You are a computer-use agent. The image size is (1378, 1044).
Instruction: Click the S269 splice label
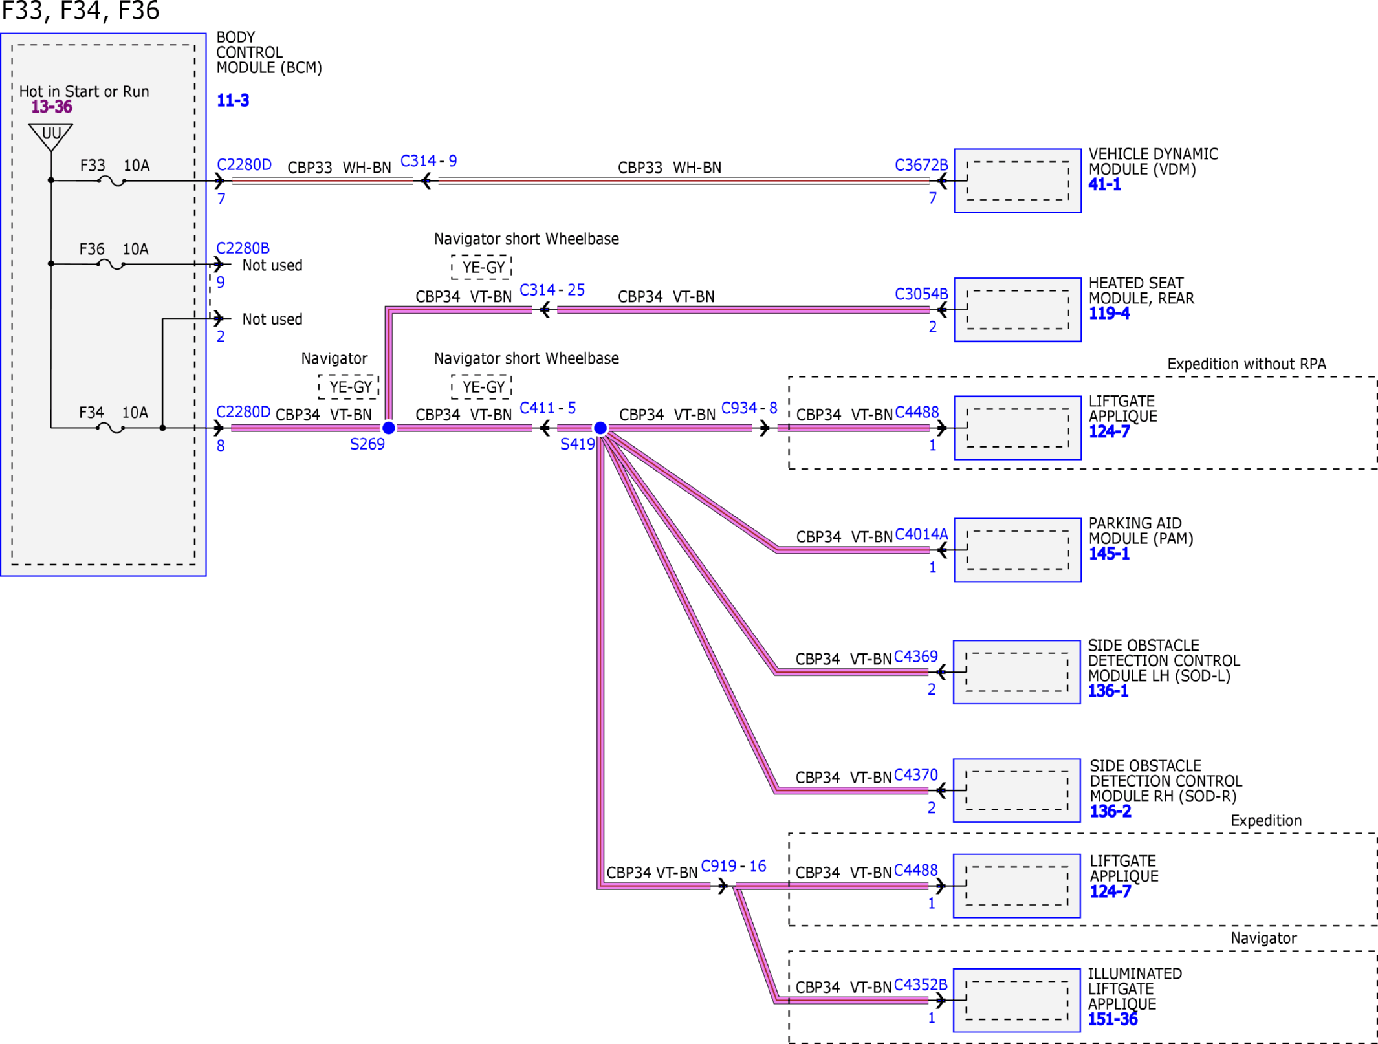pyautogui.click(x=367, y=444)
